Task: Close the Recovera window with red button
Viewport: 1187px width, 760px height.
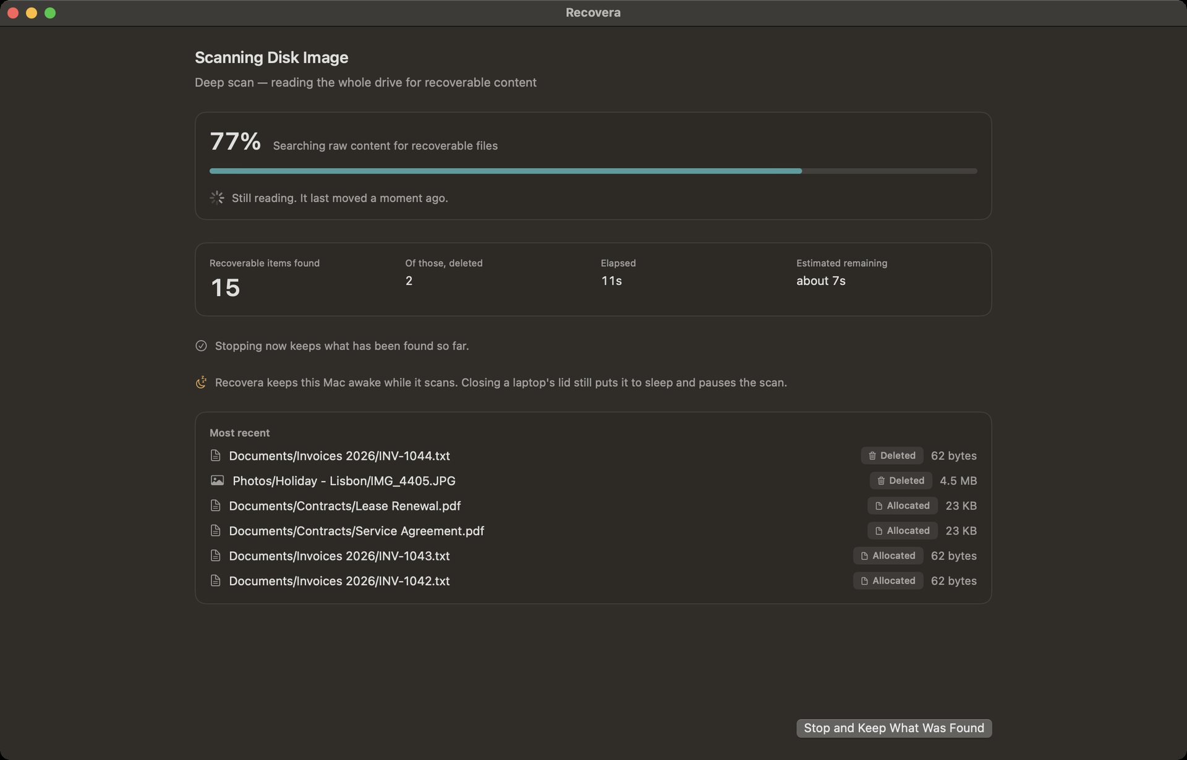Action: [13, 13]
